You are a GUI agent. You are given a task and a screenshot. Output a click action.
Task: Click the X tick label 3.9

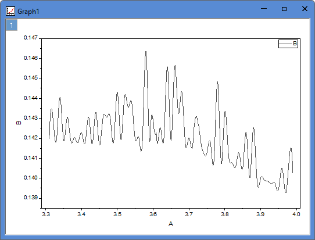[x=260, y=214]
